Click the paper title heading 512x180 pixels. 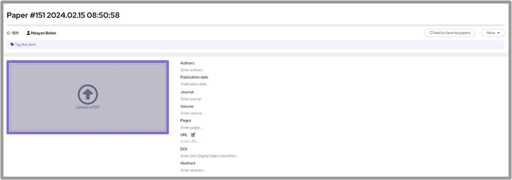[63, 15]
